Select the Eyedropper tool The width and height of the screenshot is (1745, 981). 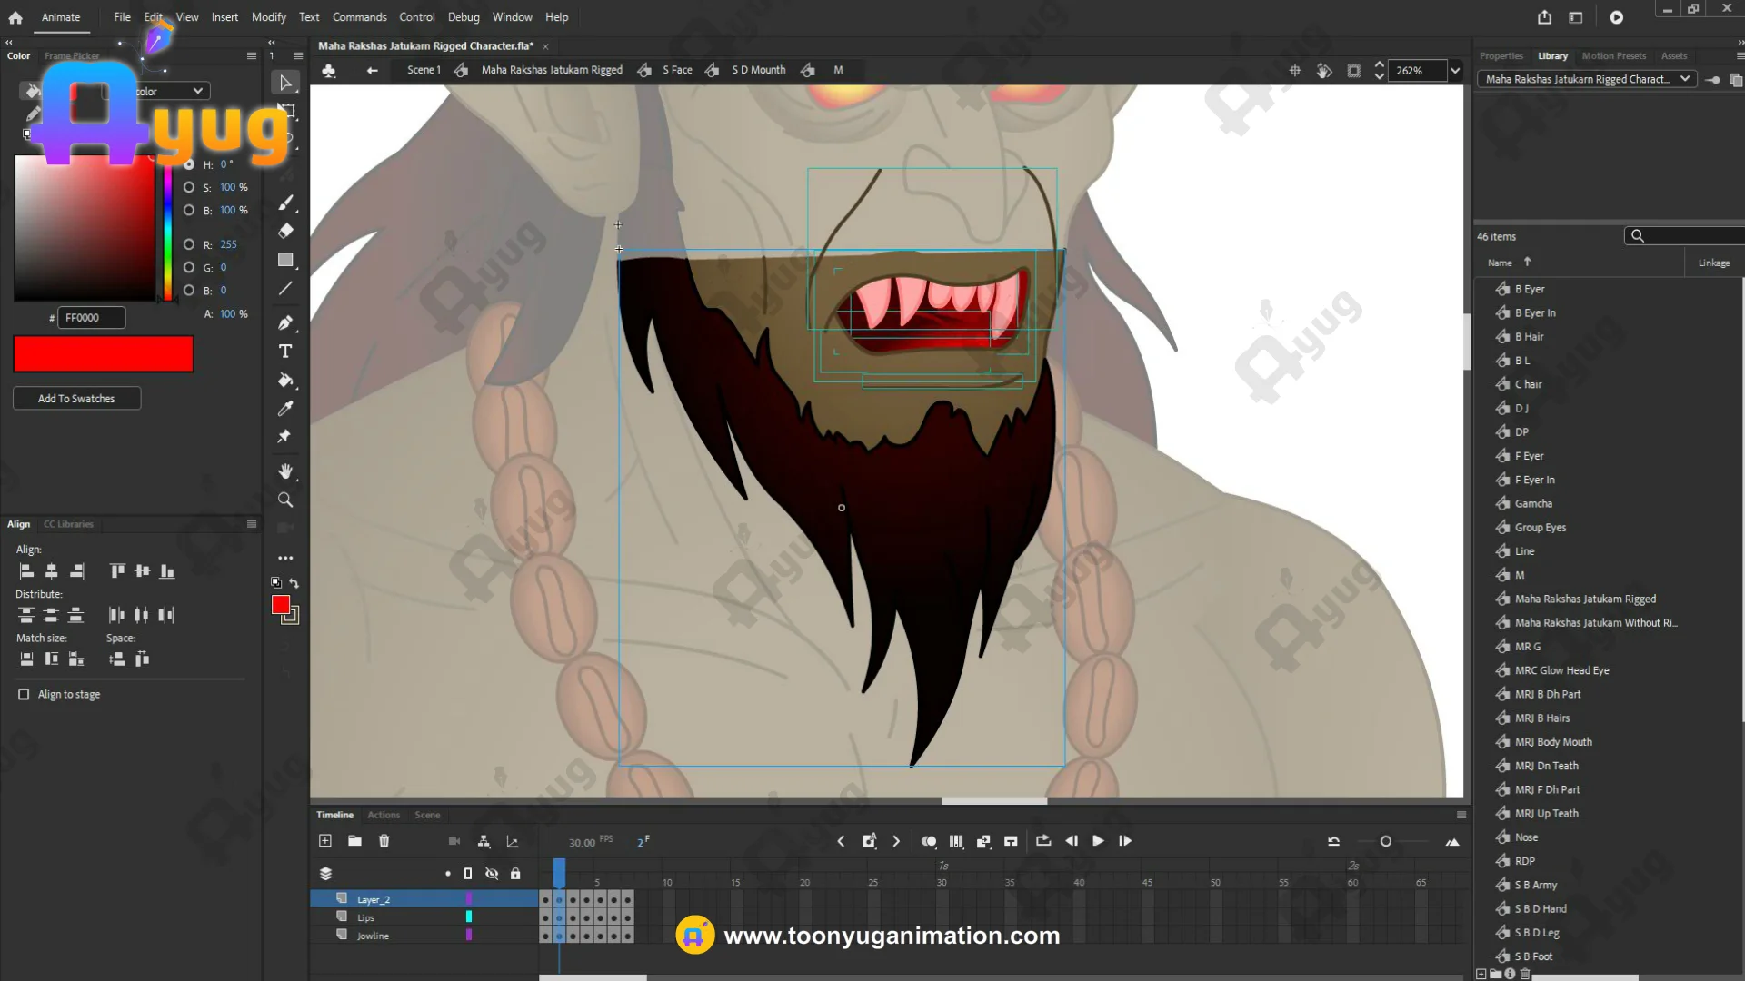(x=285, y=409)
